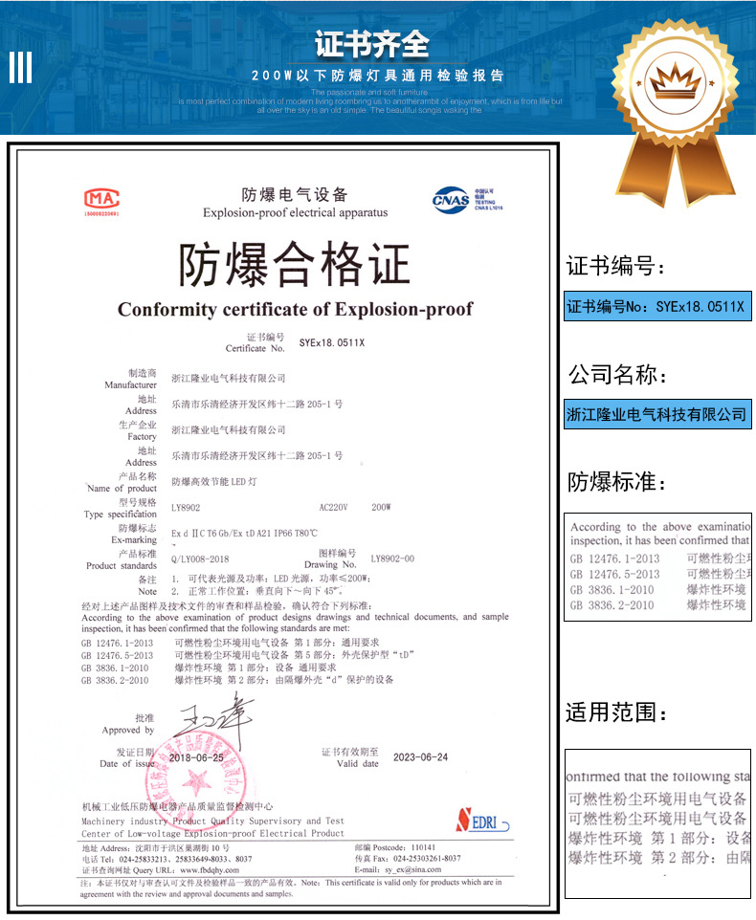Click the Manufacturer row company name
This screenshot has height=920, width=756.
point(229,379)
